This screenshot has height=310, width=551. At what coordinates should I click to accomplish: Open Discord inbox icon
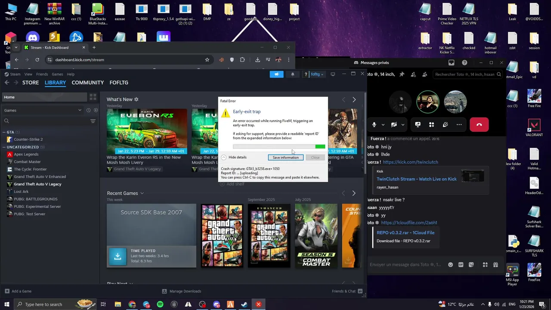point(451,62)
